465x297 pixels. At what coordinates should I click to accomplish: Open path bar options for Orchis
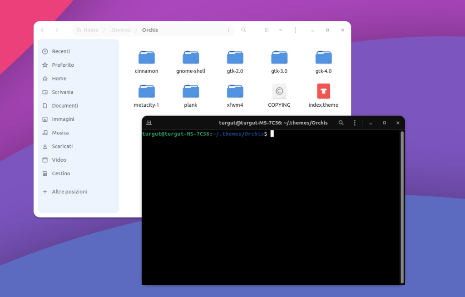[x=228, y=30]
